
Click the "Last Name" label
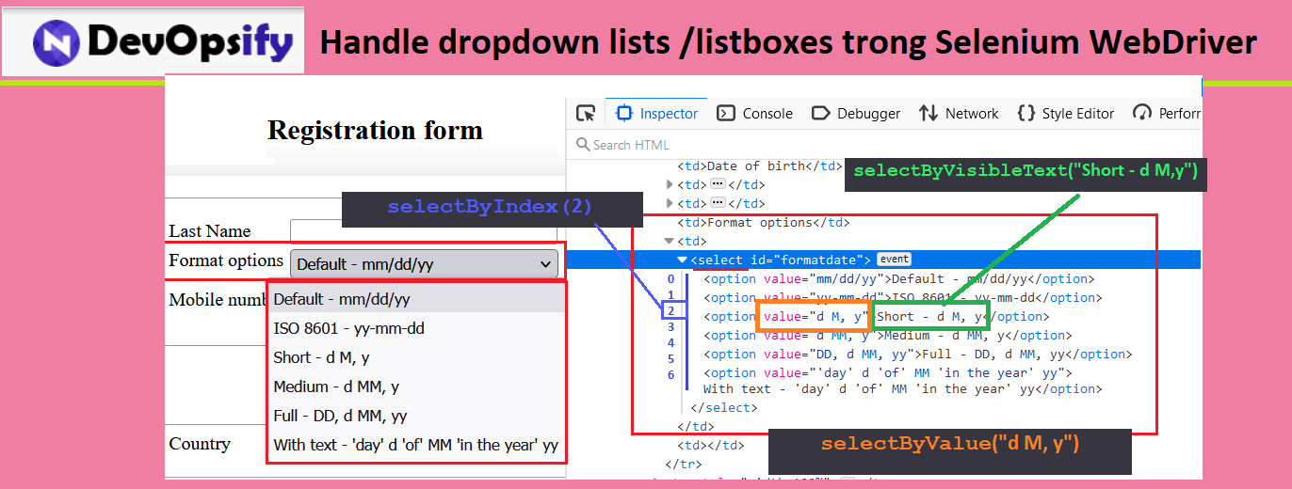(210, 231)
